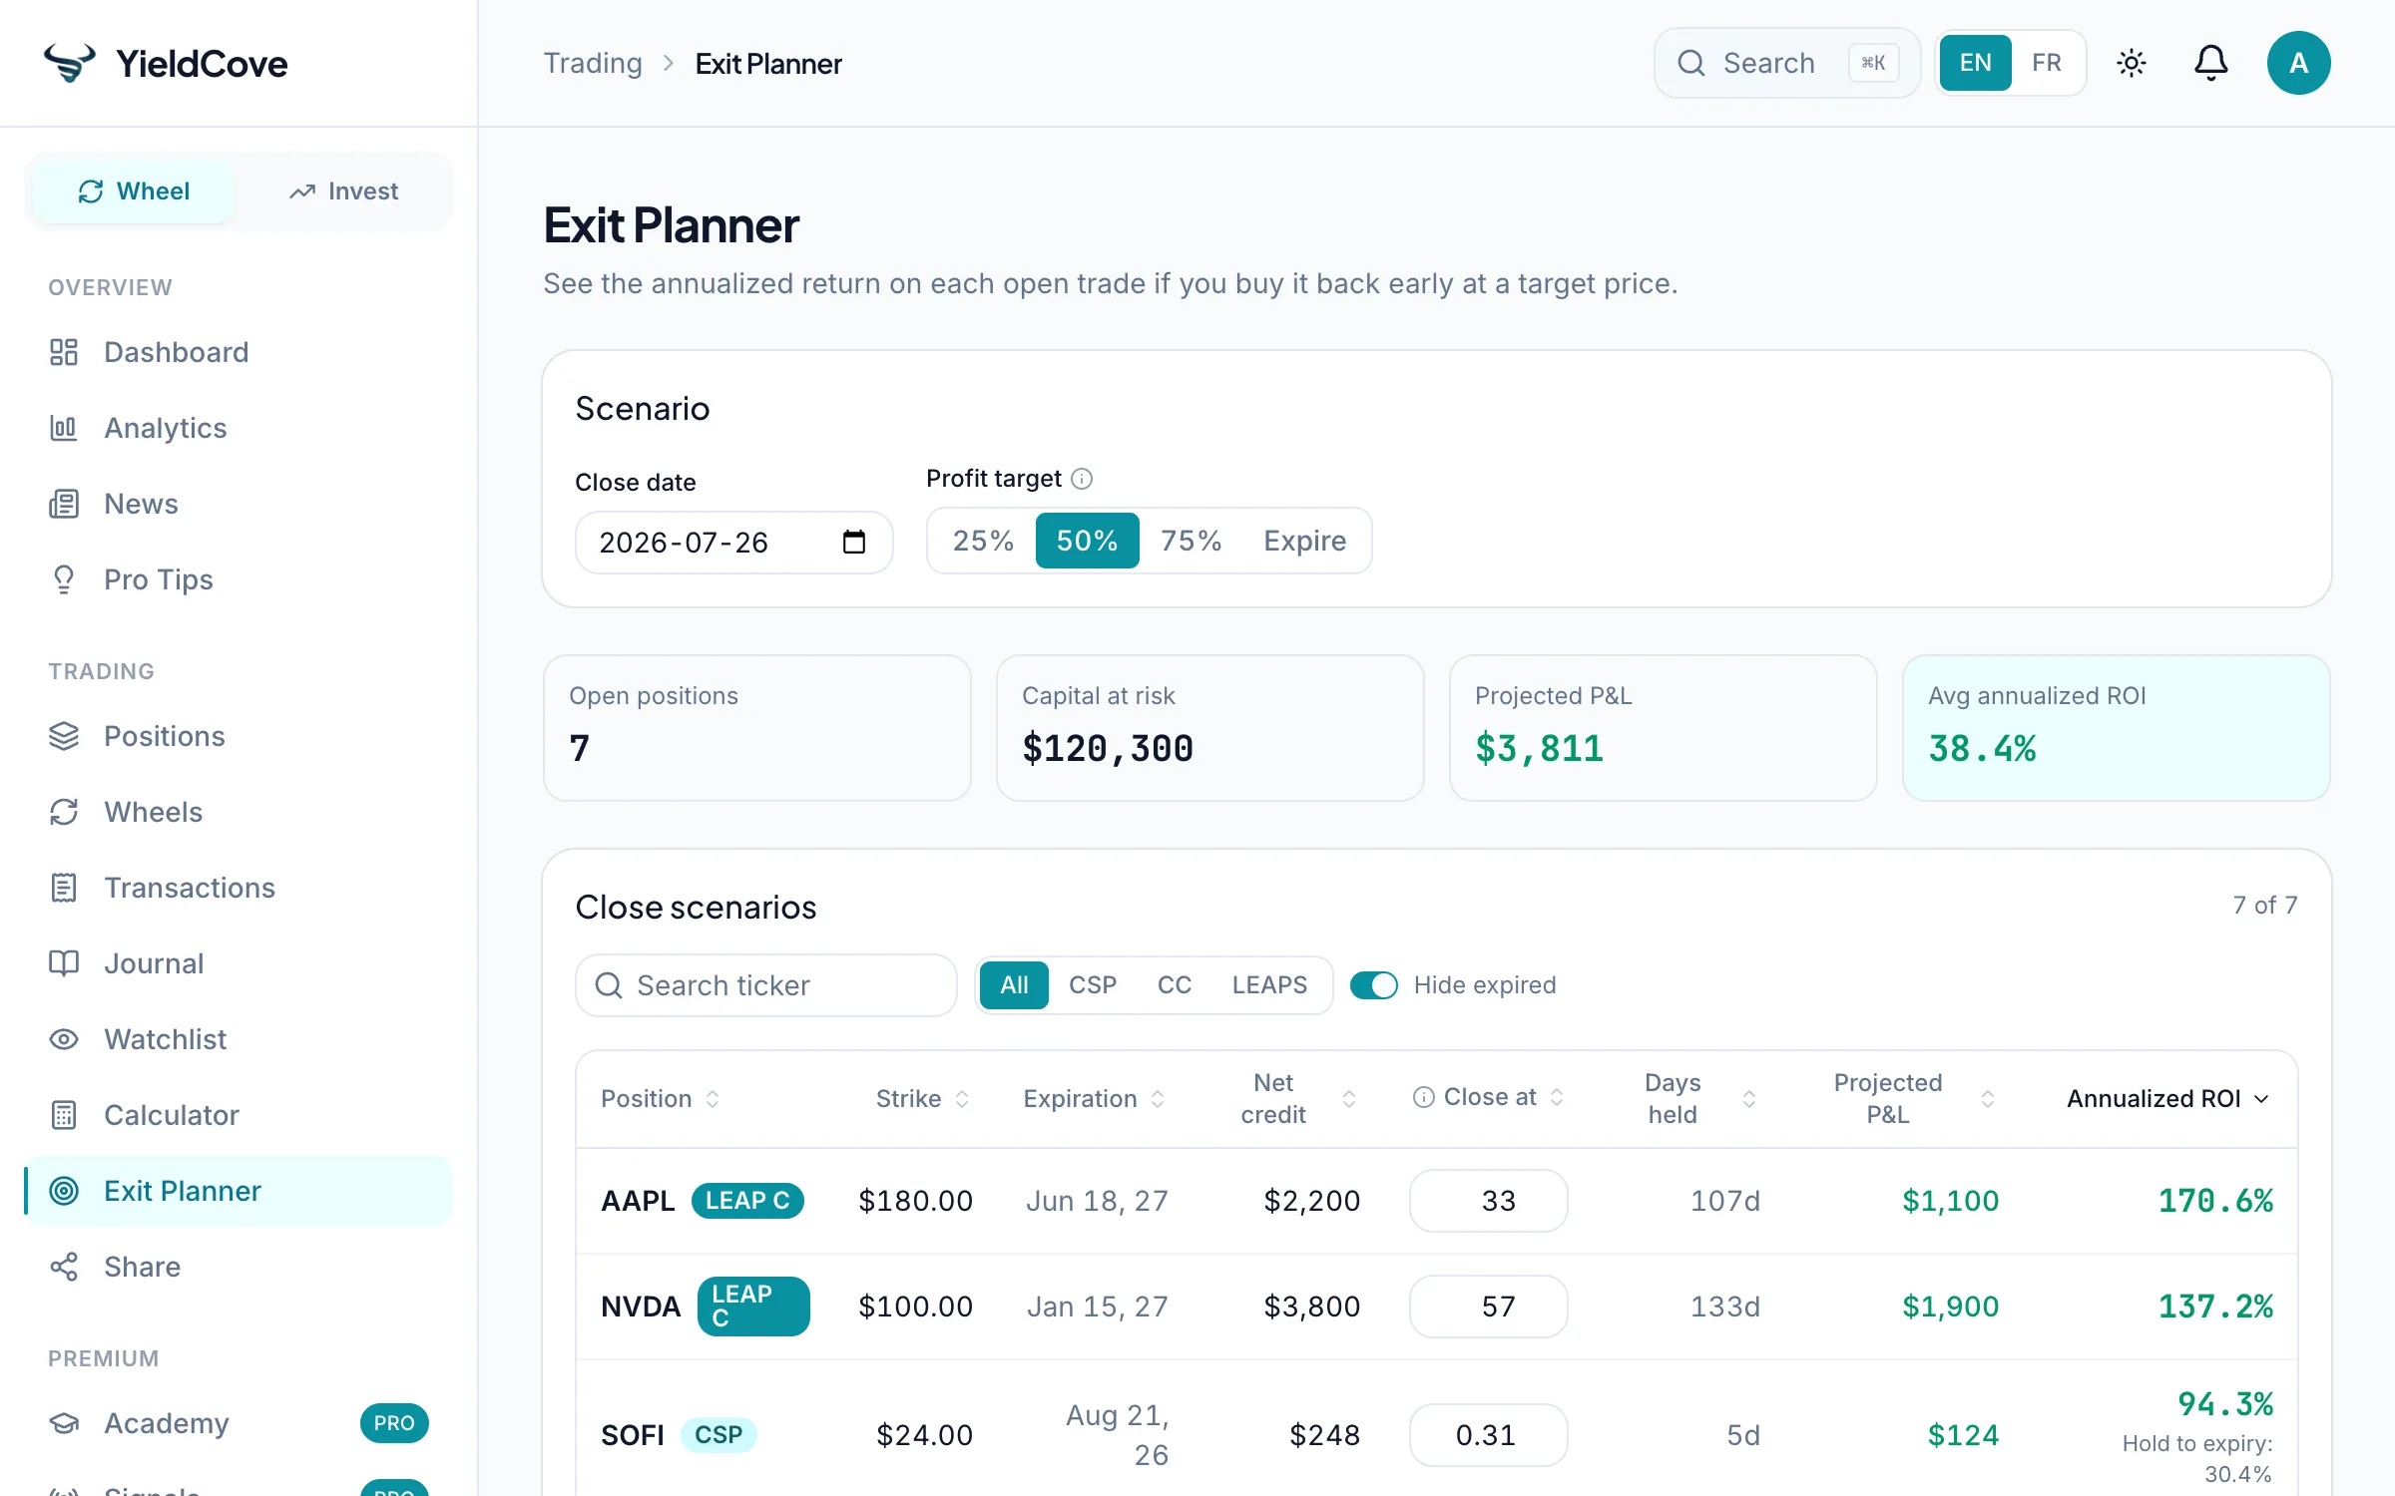2395x1496 pixels.
Task: Click the magnifier in Search ticker field
Action: tap(609, 985)
